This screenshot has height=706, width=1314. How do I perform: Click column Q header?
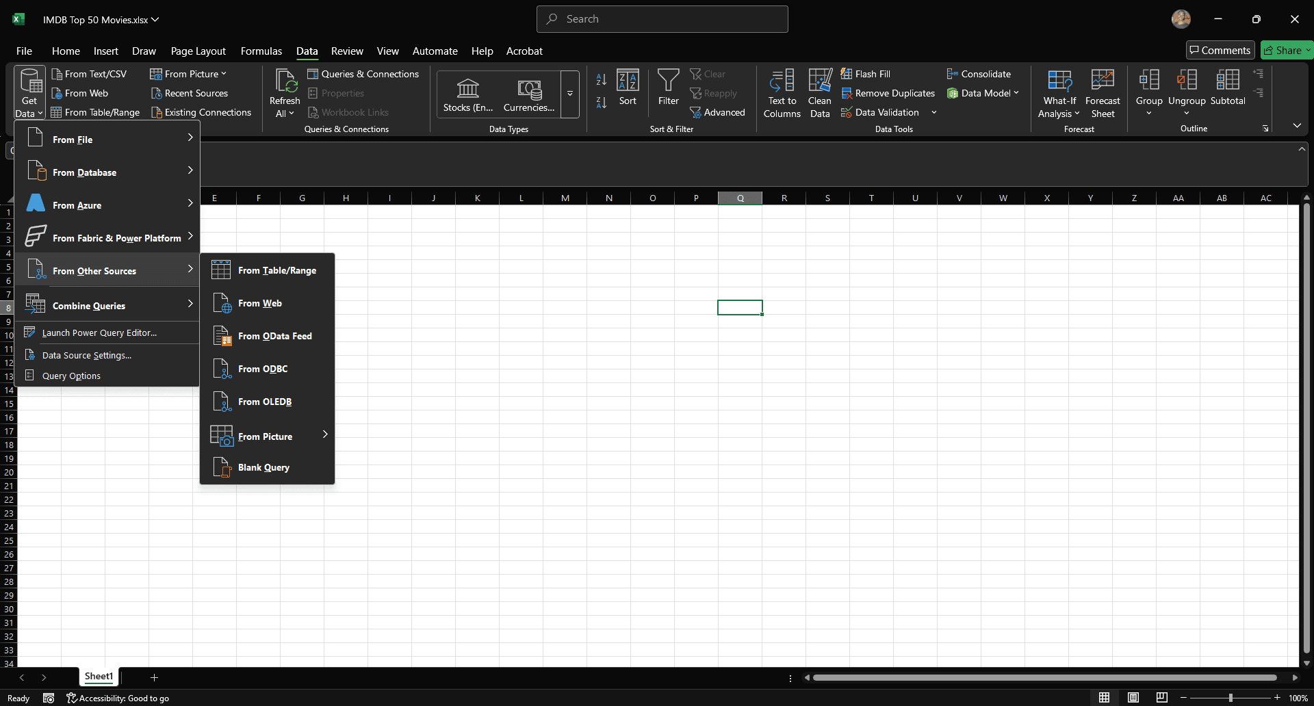click(x=740, y=198)
